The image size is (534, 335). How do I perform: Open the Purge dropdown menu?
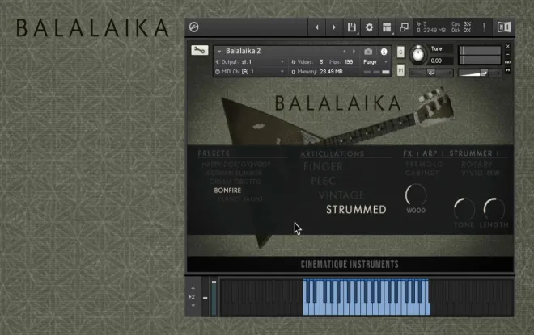375,62
